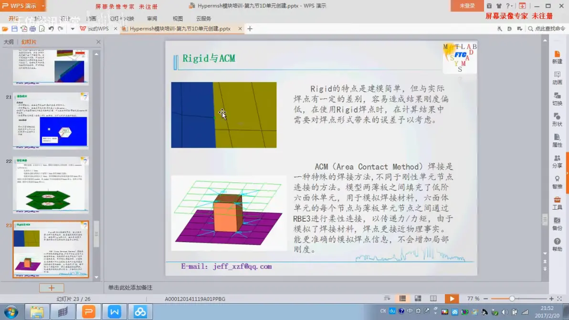Open the 属性 properties sidebar panel
The width and height of the screenshot is (569, 320).
557,140
